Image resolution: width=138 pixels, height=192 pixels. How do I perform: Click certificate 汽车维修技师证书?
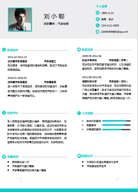point(96,166)
